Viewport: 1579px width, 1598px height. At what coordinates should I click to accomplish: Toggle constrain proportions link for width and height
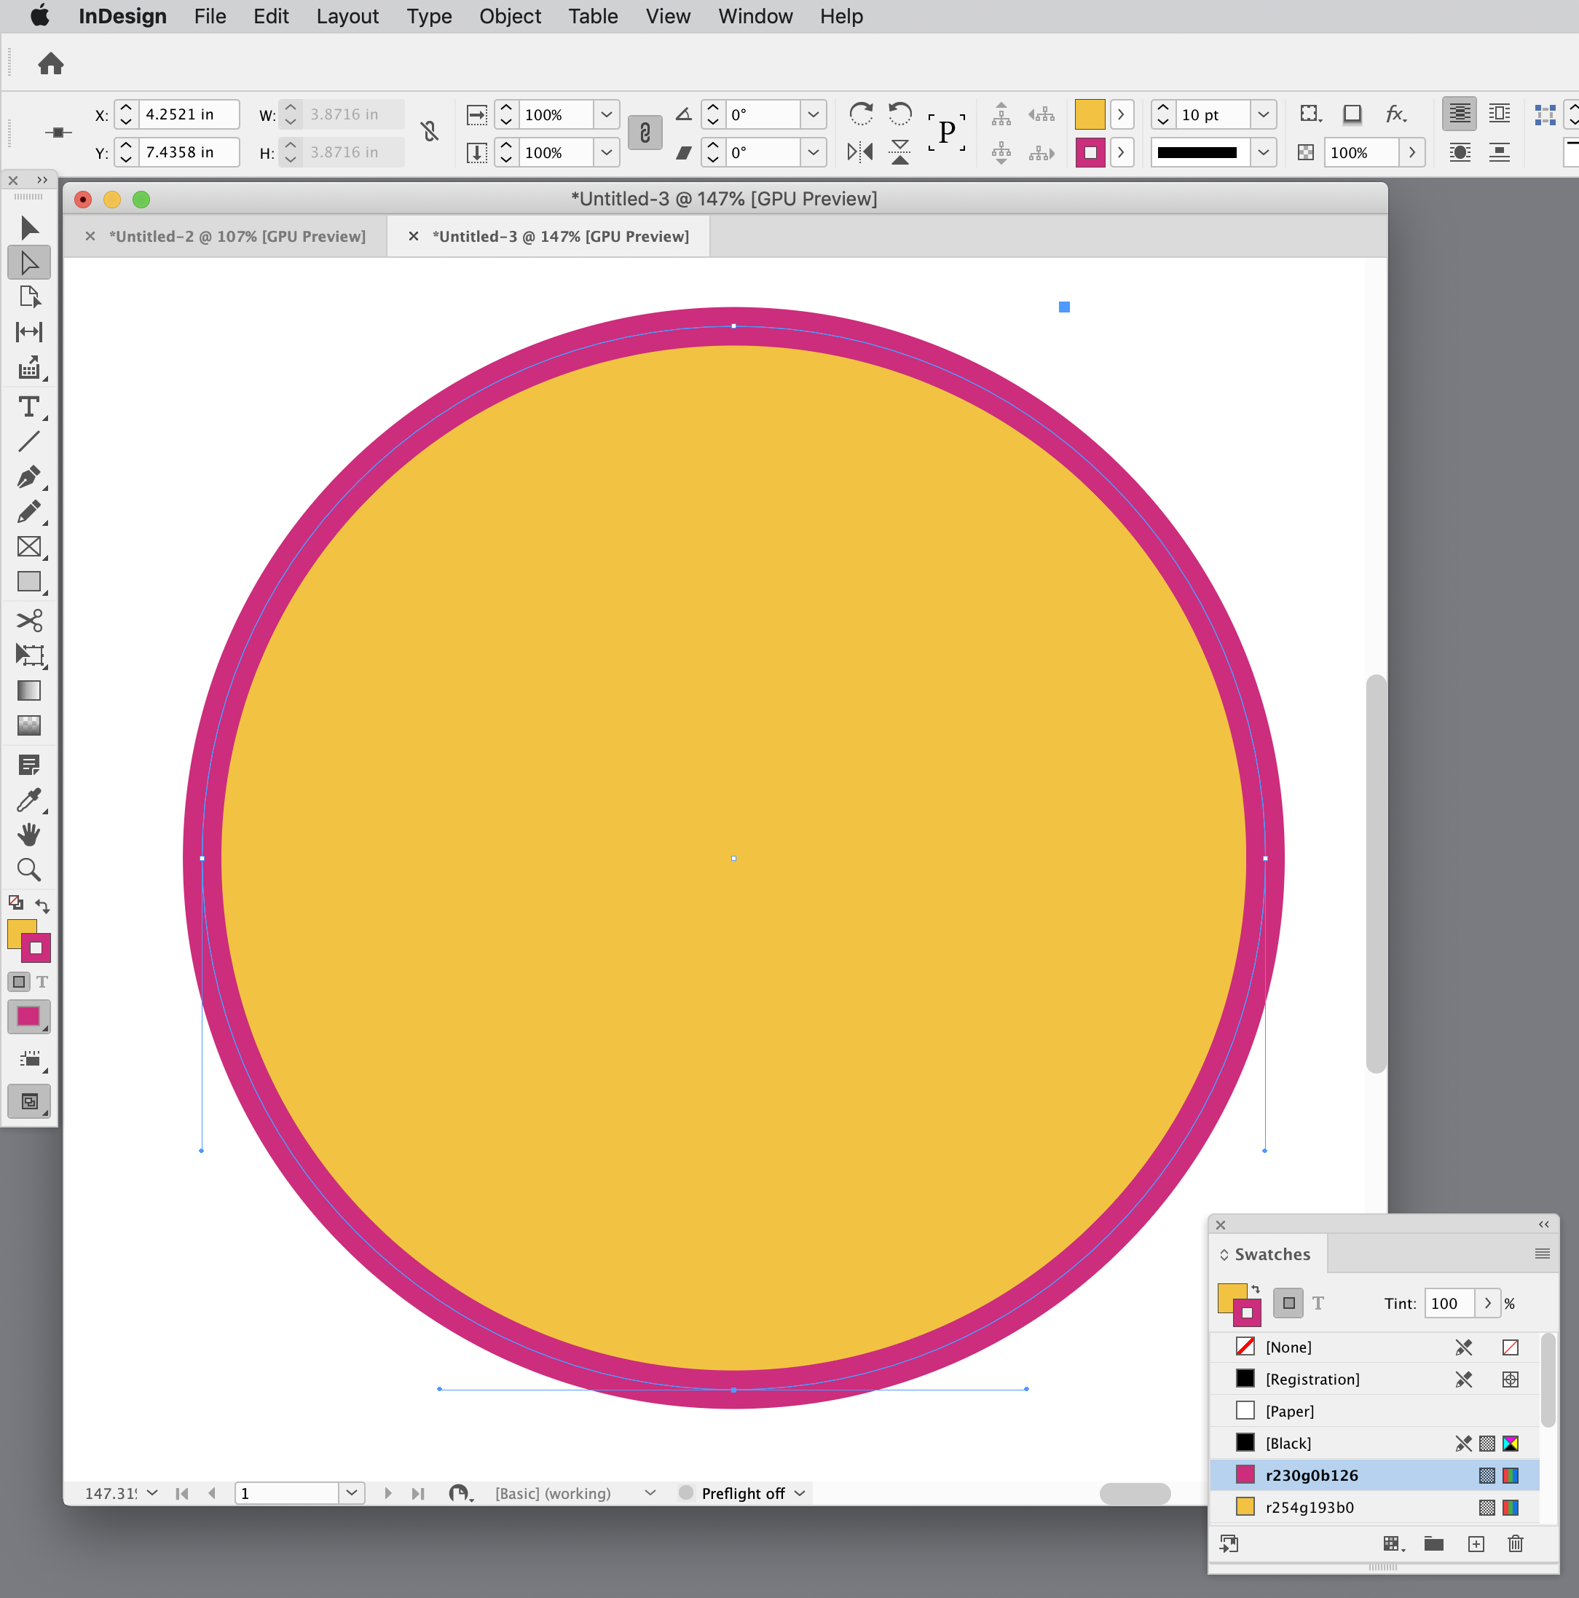(x=429, y=132)
